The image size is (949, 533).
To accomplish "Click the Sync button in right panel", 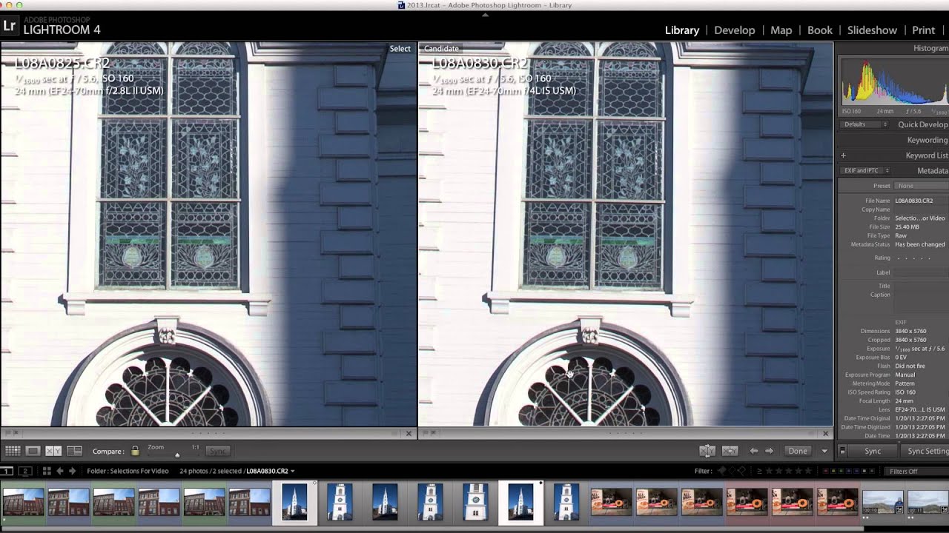I will pos(873,451).
